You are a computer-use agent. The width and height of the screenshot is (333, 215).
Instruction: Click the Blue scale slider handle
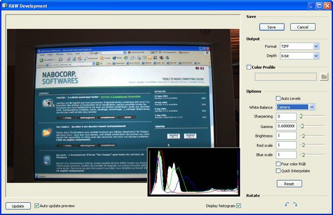pyautogui.click(x=303, y=155)
